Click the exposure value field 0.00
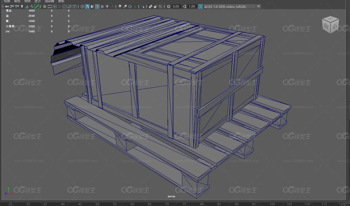Screen dimensions: 350x206 pos(176,7)
